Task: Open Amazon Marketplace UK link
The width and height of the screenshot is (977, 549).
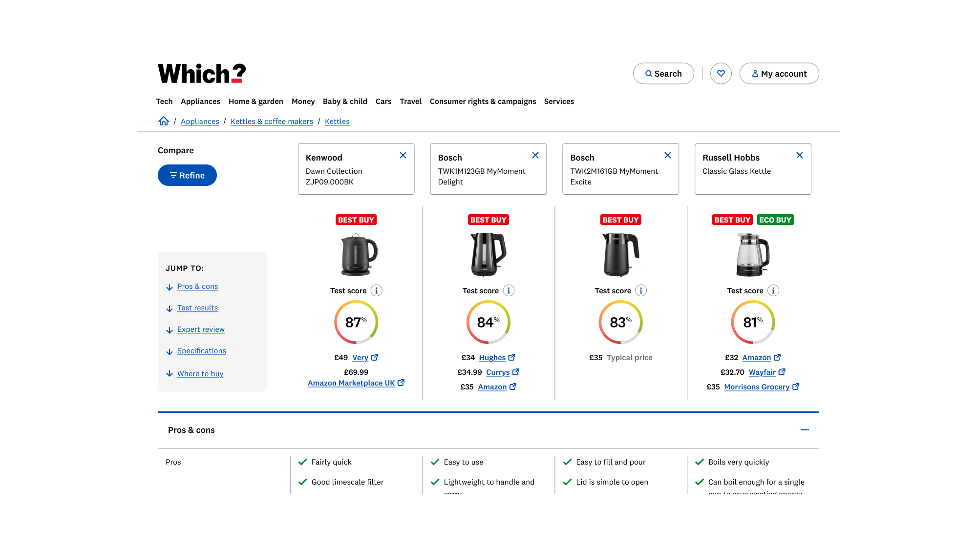Action: click(x=356, y=383)
